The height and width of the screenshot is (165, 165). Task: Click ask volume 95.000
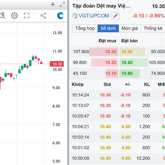pos(158,52)
